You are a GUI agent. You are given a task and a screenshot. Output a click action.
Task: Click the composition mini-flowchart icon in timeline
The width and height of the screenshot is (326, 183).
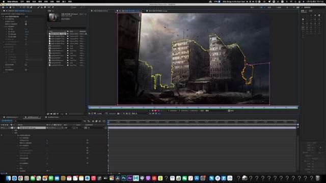[85, 121]
